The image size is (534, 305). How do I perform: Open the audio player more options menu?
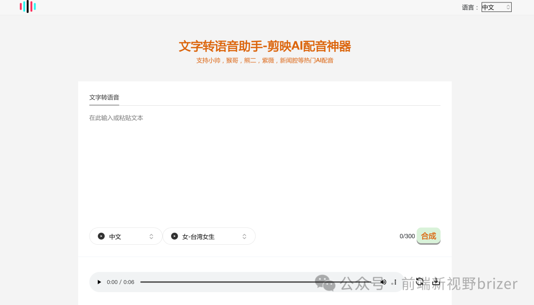395,282
